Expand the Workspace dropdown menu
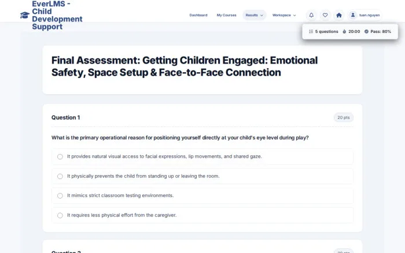405x253 pixels. [284, 15]
